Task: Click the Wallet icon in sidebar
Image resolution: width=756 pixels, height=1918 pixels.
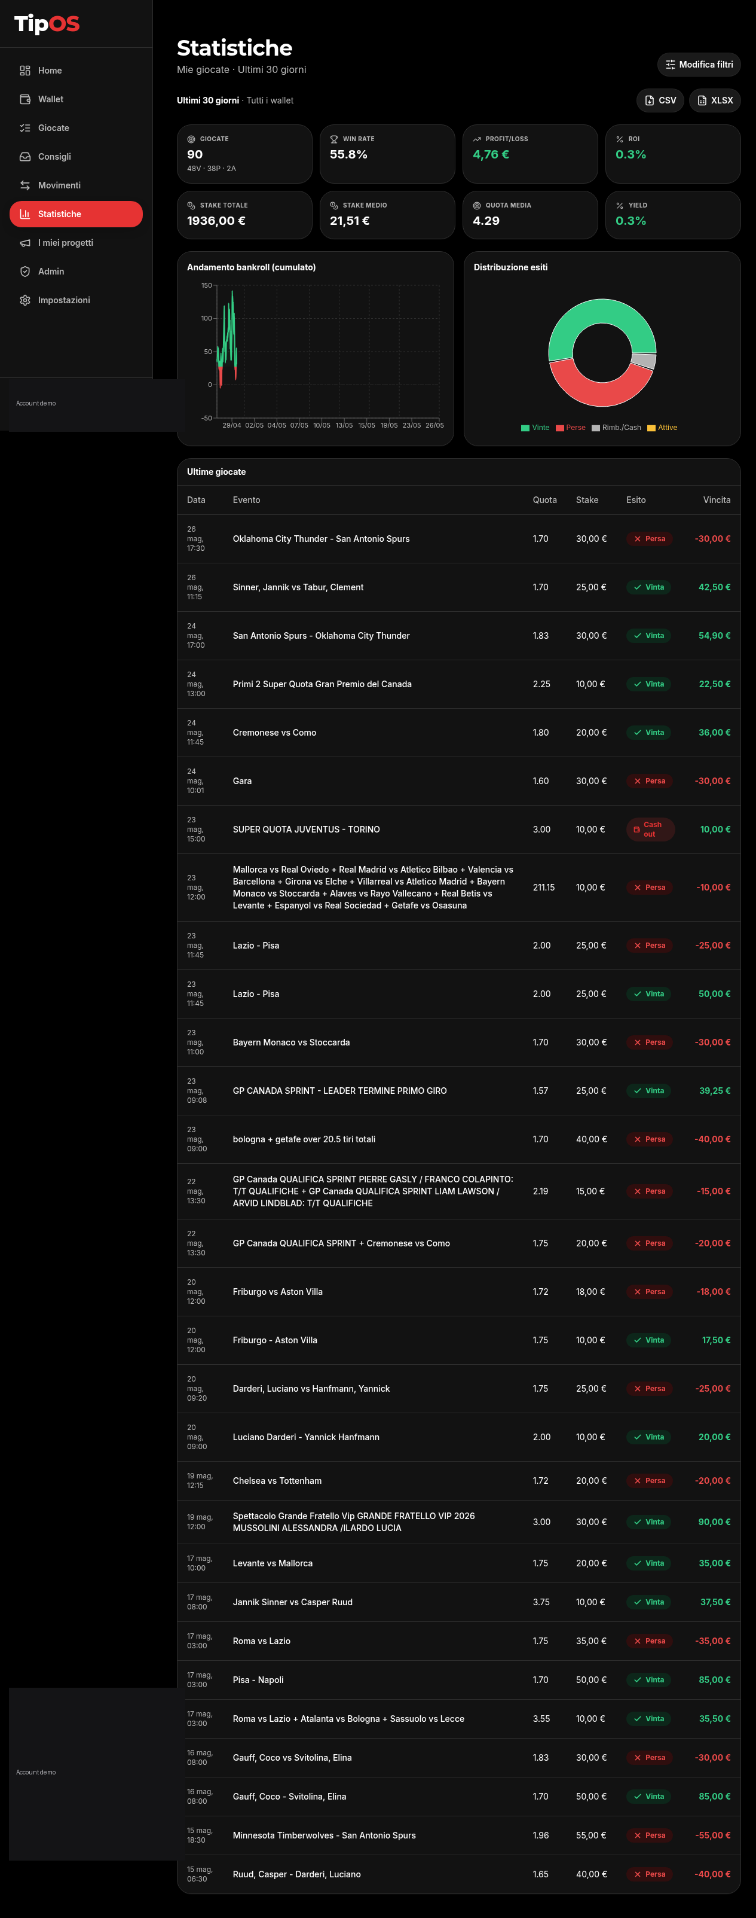Action: point(25,99)
